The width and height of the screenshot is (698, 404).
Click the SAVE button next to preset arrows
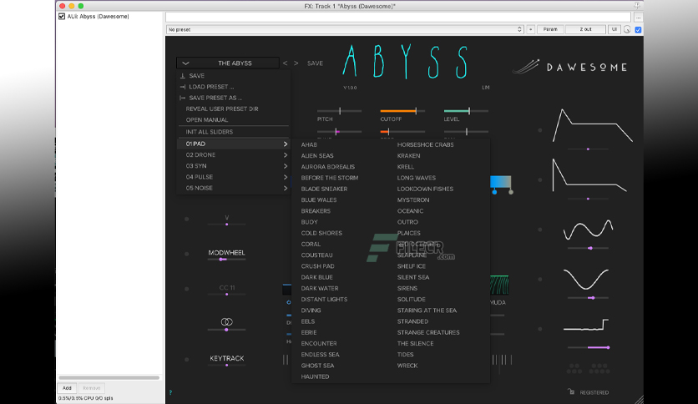coord(315,63)
